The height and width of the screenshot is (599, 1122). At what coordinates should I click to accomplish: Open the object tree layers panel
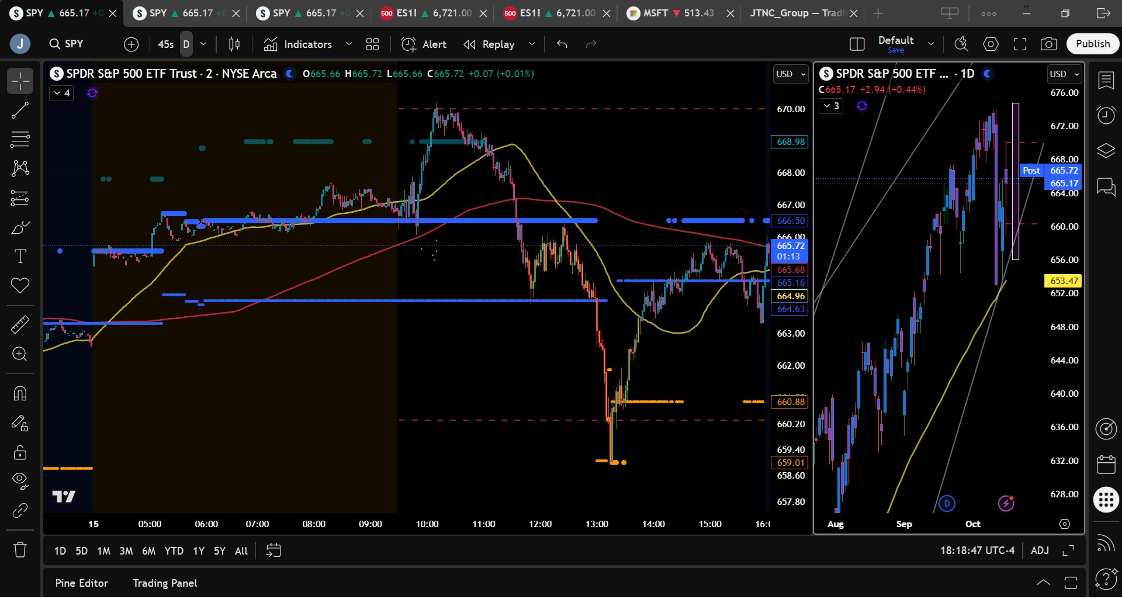tap(1106, 151)
